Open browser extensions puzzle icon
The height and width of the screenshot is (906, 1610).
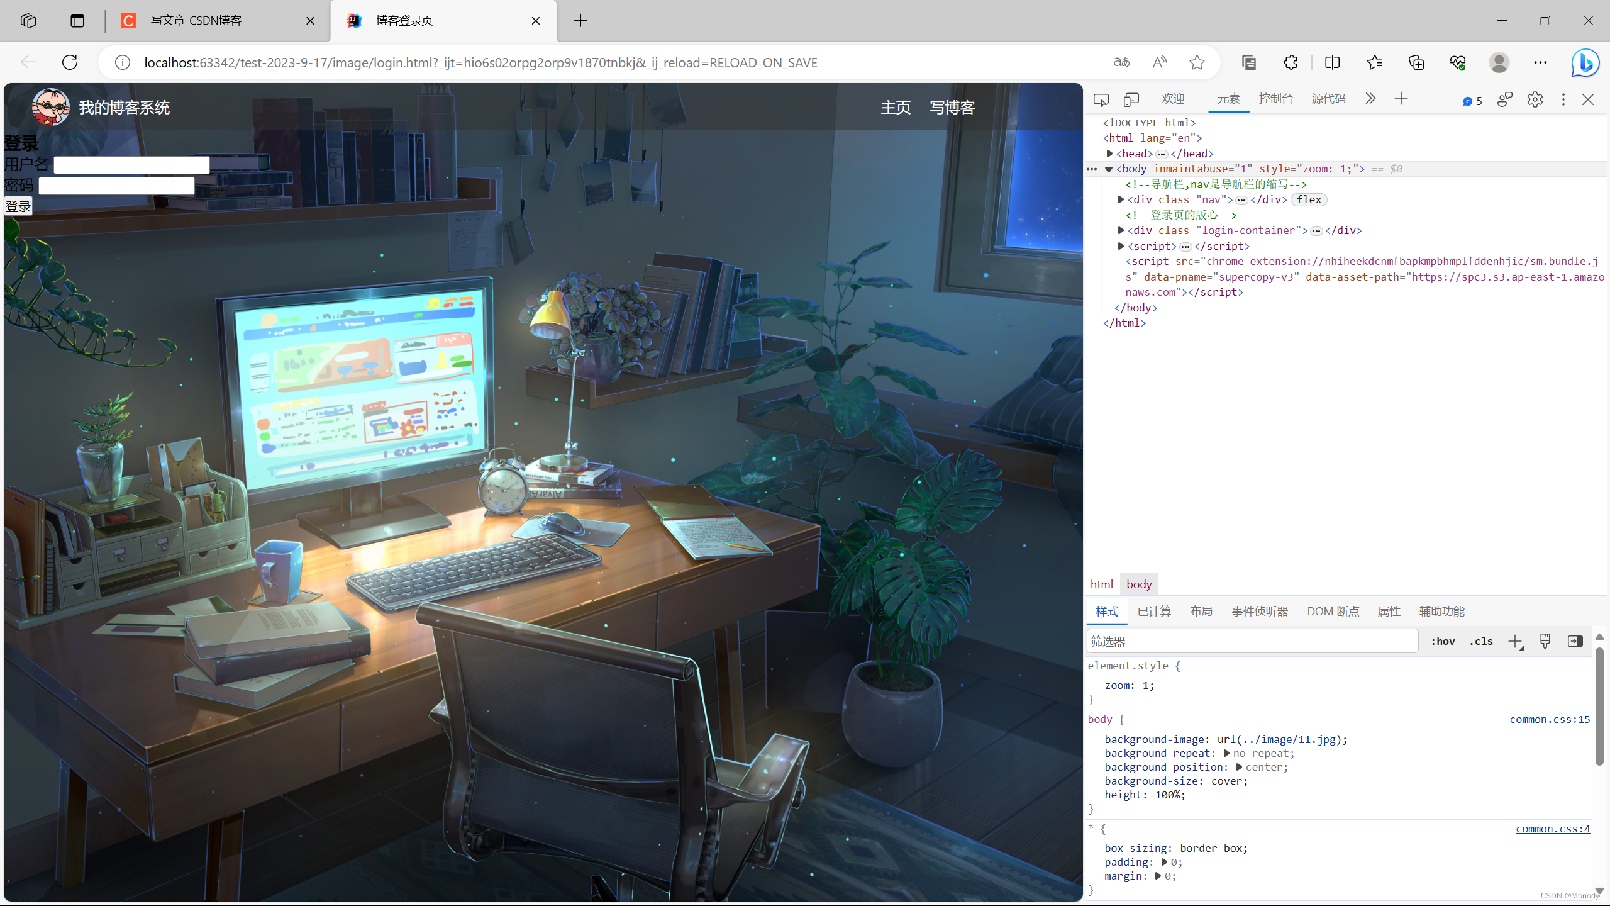1291,62
